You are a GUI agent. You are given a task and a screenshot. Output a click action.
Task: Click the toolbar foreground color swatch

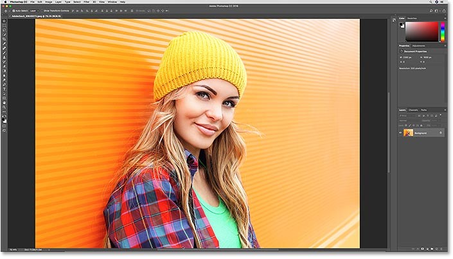pyautogui.click(x=3, y=120)
